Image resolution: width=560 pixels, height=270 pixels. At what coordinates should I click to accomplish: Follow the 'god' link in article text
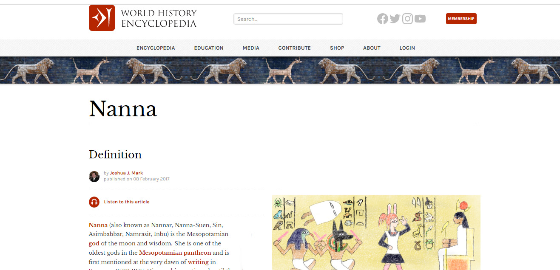[x=94, y=244]
